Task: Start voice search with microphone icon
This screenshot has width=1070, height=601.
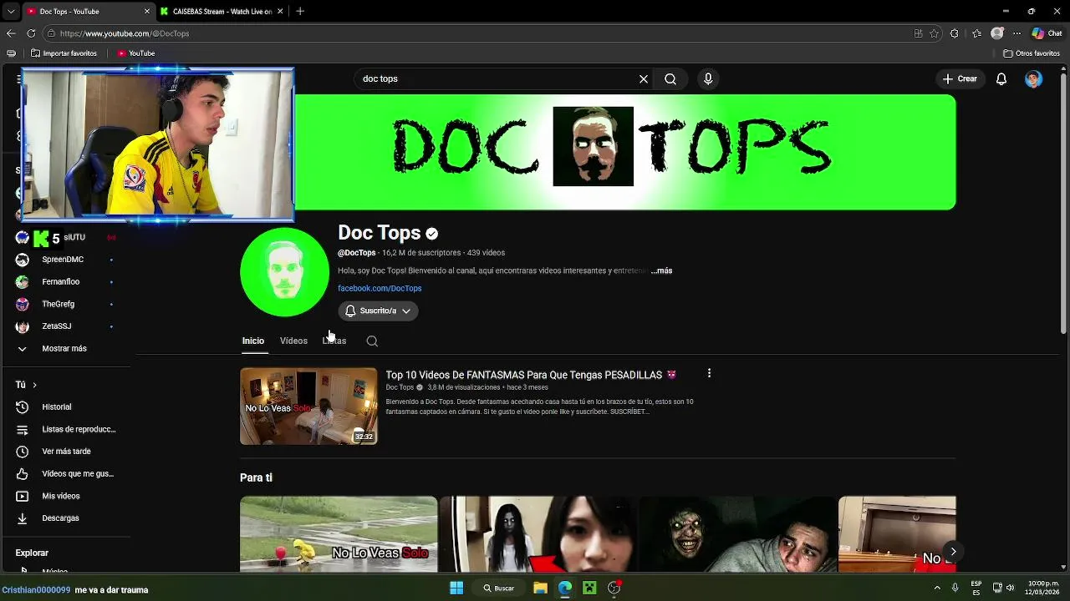Action: tap(708, 78)
